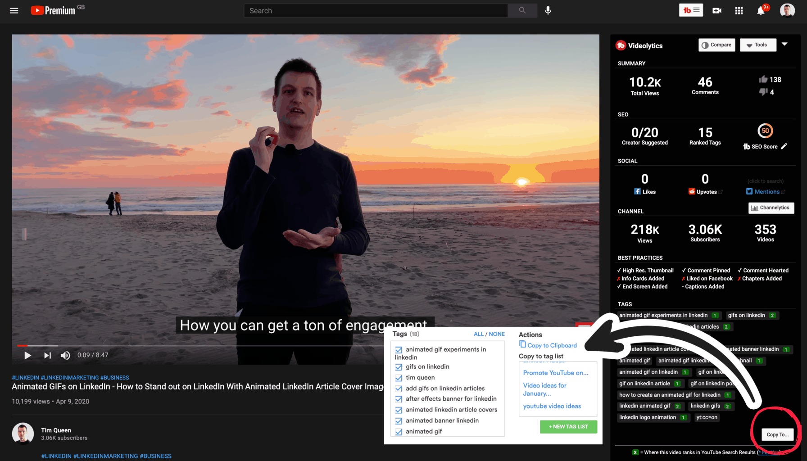Viewport: 807px width, 461px height.
Task: Open the notifications bell
Action: (x=761, y=10)
